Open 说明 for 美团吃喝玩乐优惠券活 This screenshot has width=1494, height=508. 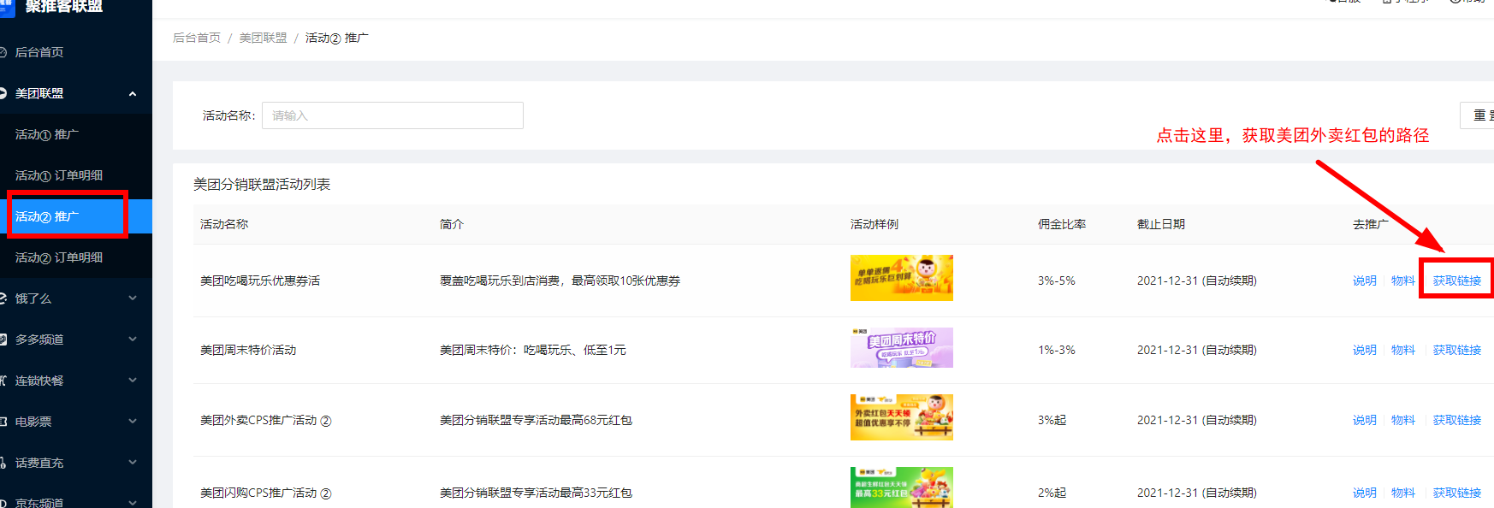1365,281
